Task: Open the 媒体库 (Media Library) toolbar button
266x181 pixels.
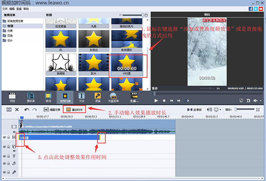Action: [31, 98]
